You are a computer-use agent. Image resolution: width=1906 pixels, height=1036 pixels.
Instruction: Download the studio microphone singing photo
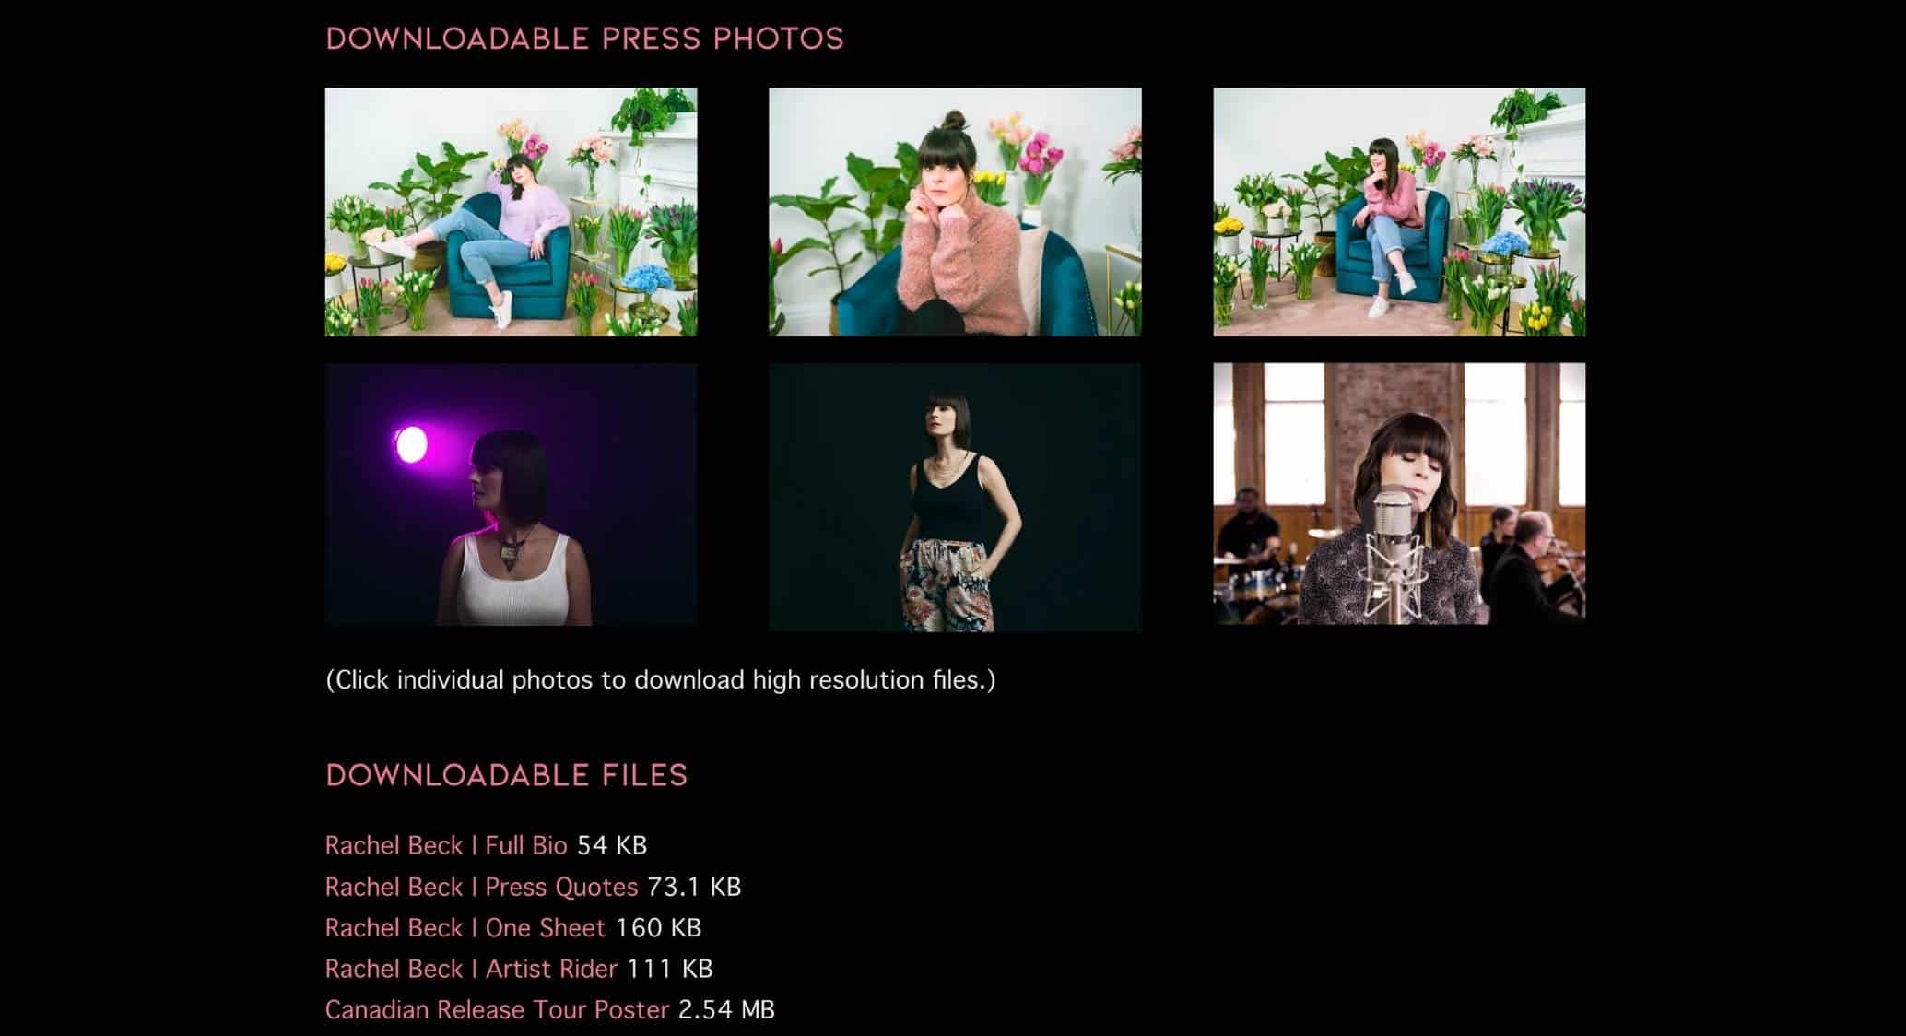point(1399,493)
